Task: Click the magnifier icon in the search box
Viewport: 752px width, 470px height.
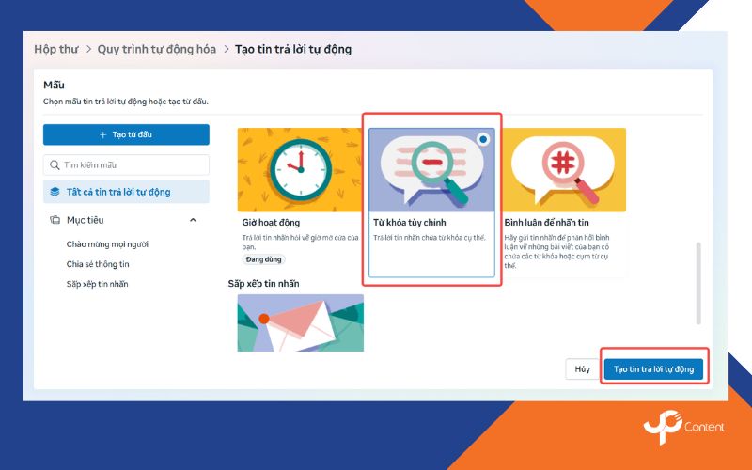Action: point(55,164)
